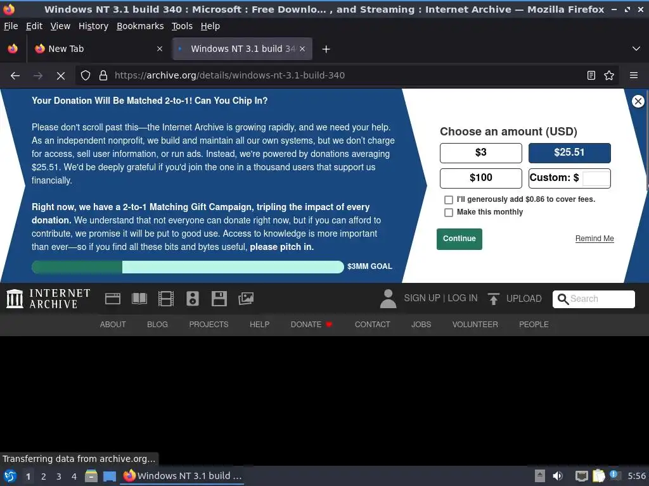The height and width of the screenshot is (486, 649).
Task: Open Internet Archive video film icon
Action: click(x=166, y=299)
